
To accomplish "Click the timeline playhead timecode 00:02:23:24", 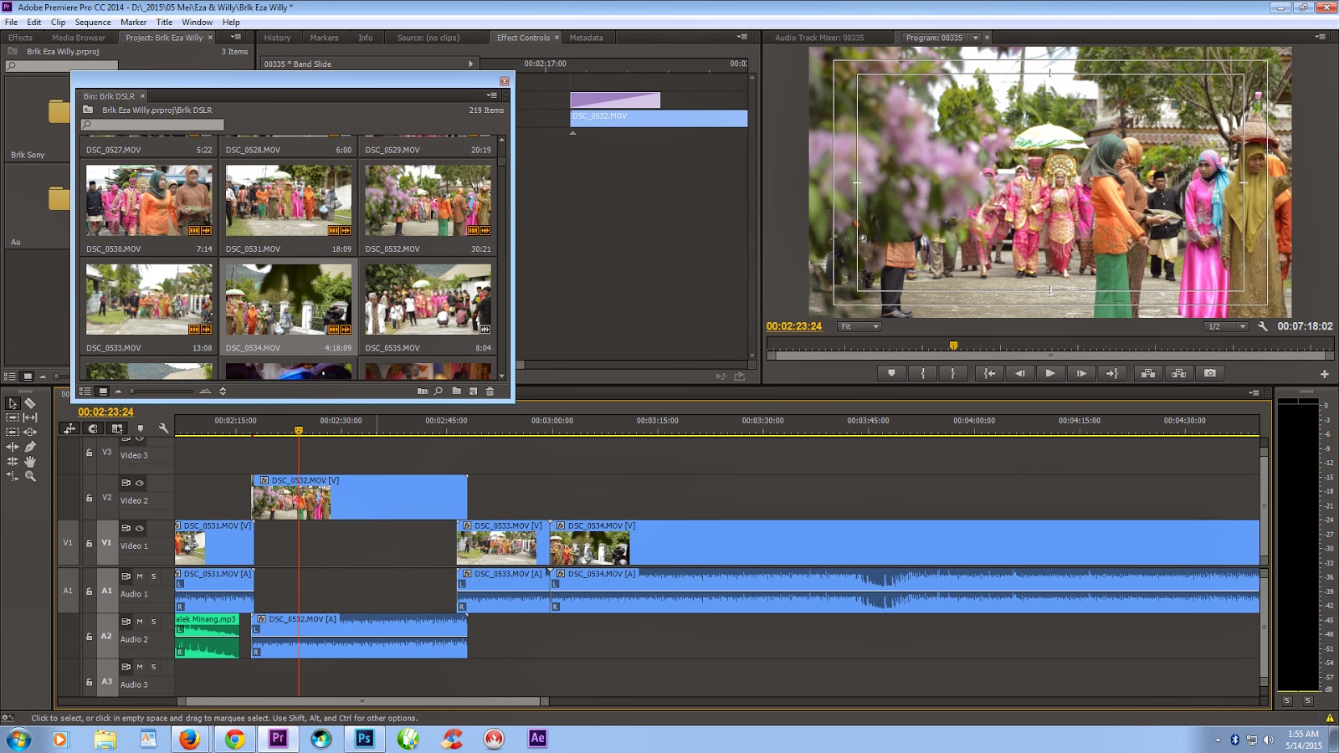I will pyautogui.click(x=105, y=412).
